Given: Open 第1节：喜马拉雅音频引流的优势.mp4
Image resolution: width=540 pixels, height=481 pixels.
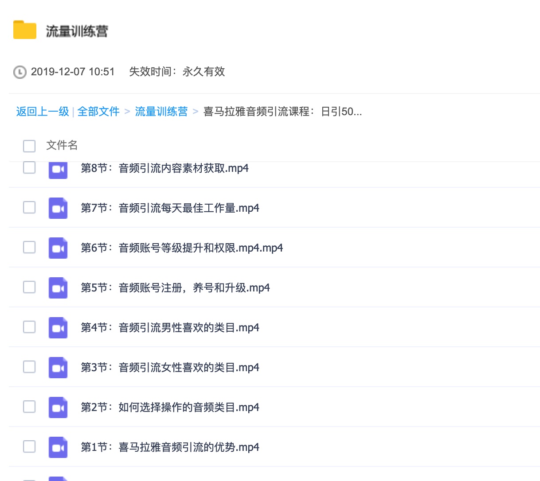Looking at the screenshot, I should pyautogui.click(x=170, y=447).
